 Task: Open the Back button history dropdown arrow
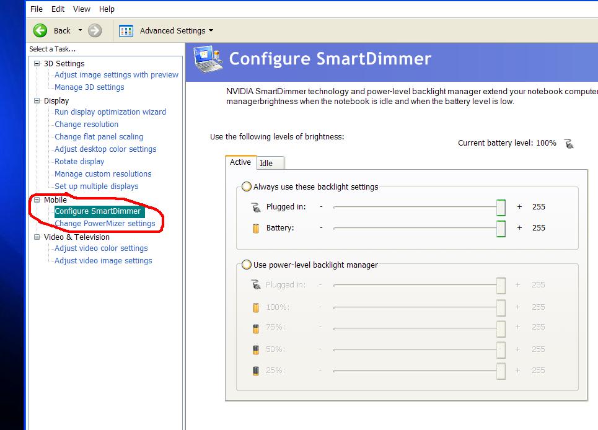[x=80, y=30]
